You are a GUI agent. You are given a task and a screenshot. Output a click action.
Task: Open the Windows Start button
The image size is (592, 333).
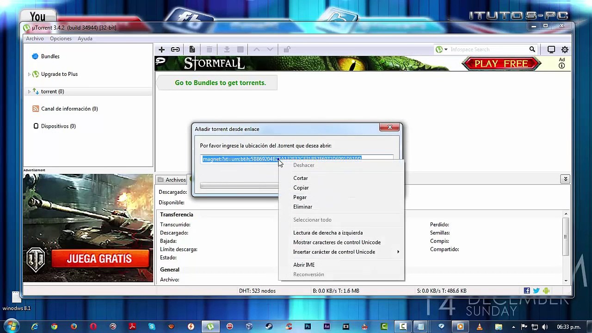coord(11,327)
